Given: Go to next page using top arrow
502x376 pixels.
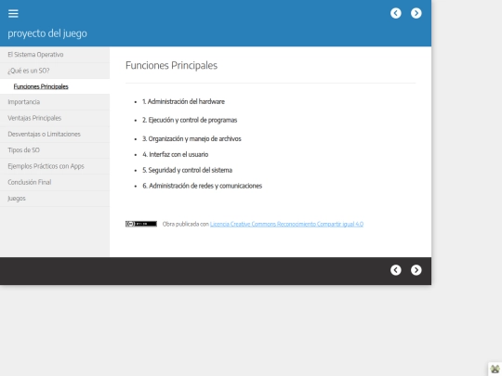Looking at the screenshot, I should [x=416, y=13].
